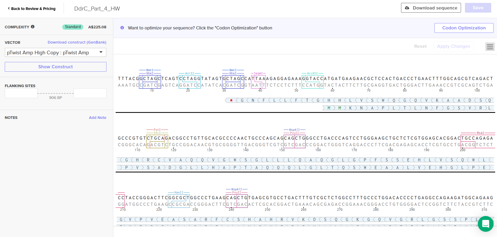
Task: Click the back chevron to Review & Pricing
Action: click(9, 8)
